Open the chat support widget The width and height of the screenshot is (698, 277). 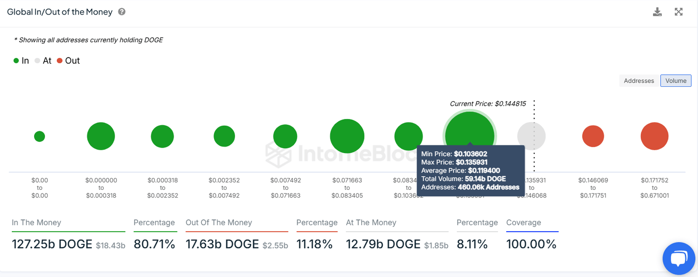[678, 258]
